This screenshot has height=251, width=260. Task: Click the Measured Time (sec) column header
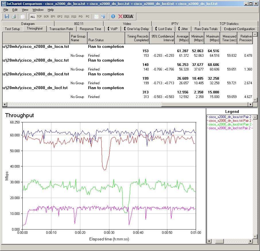229,38
